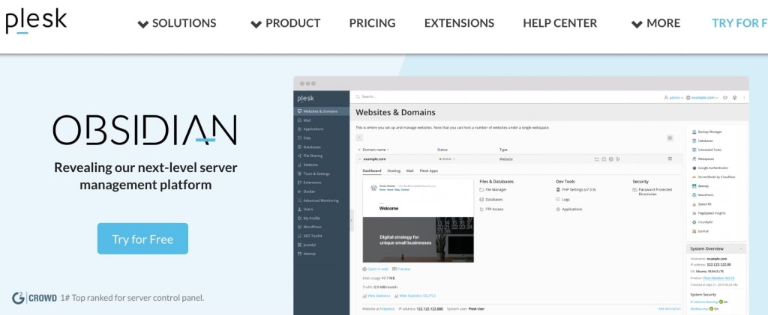
Task: Click the Plesk logo in the header
Action: click(36, 22)
